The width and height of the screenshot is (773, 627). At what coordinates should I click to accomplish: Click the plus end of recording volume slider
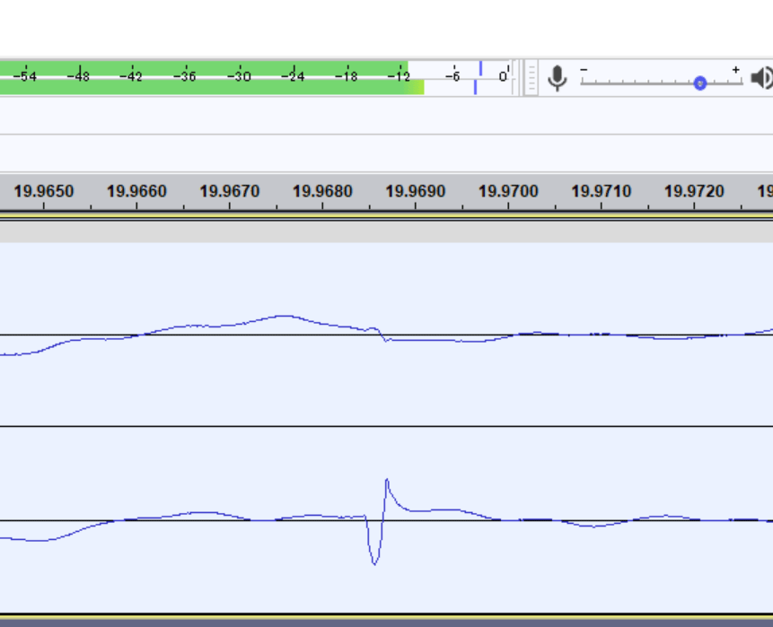[735, 69]
